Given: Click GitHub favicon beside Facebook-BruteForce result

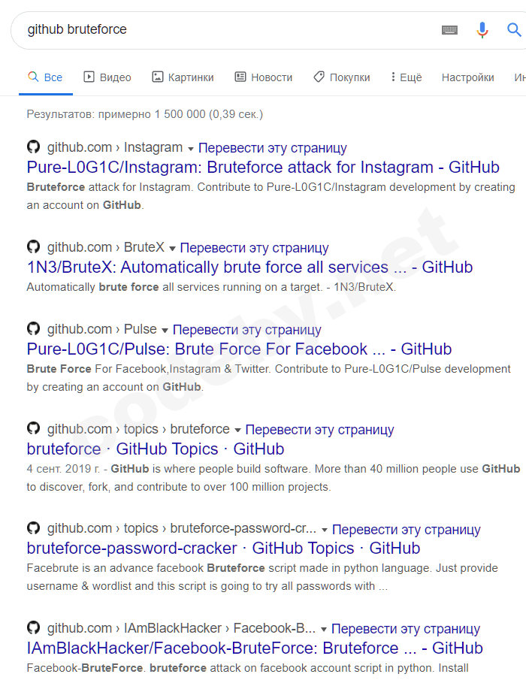Looking at the screenshot, I should 33,628.
